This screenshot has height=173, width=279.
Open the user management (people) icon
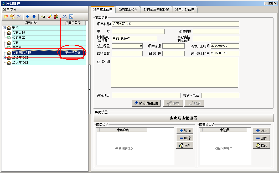click(55, 17)
